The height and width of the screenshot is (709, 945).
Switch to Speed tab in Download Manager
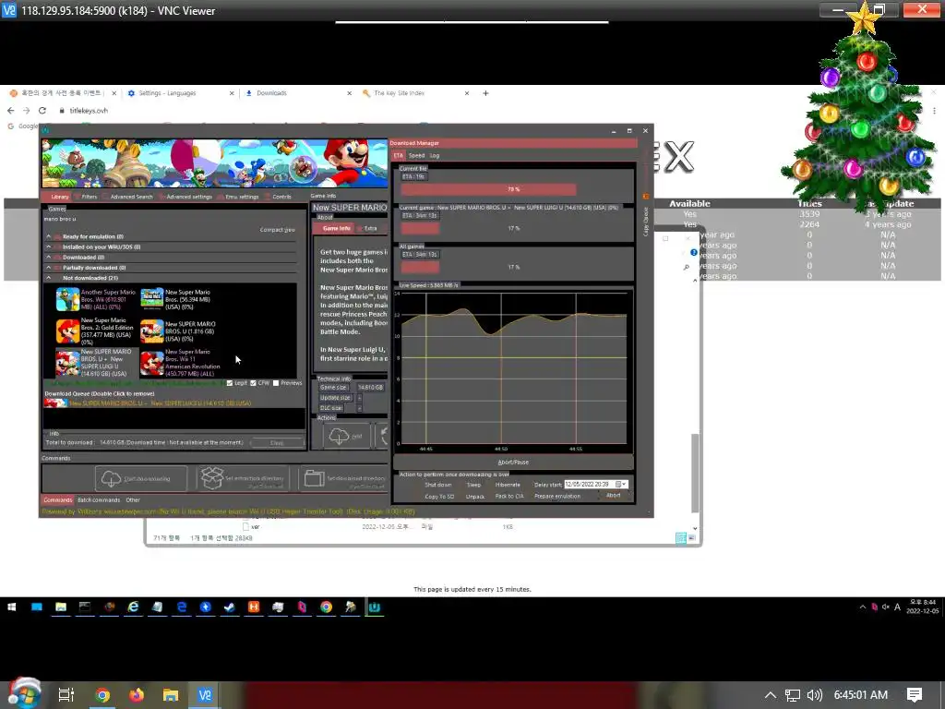pyautogui.click(x=416, y=155)
